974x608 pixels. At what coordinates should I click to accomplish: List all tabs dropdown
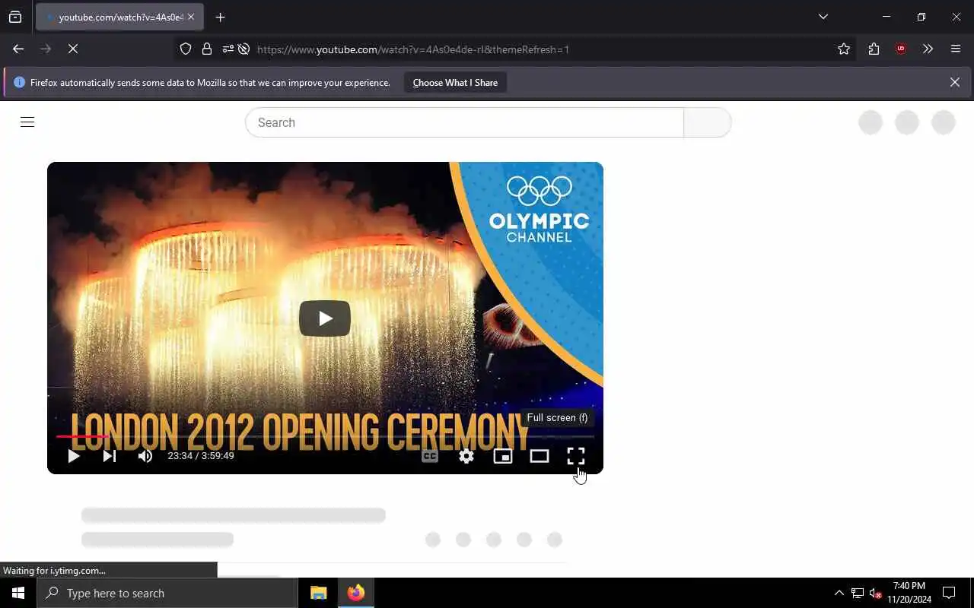[823, 17]
